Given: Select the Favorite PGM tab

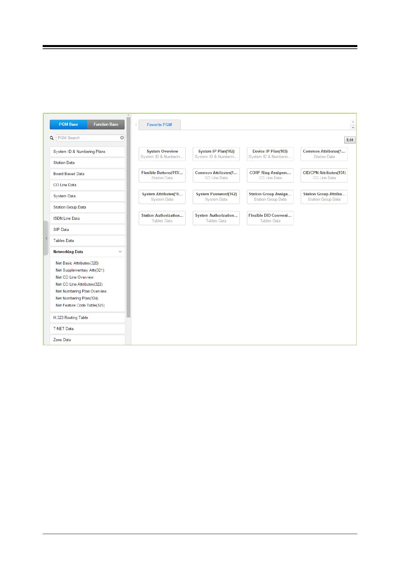Looking at the screenshot, I should coord(160,125).
